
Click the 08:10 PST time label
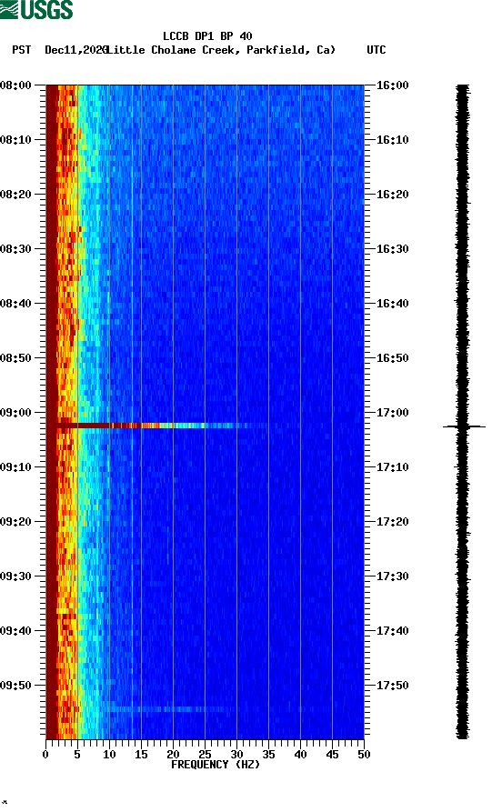(x=16, y=140)
